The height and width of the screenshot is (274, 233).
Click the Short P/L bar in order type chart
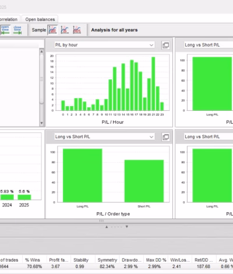pos(144,181)
